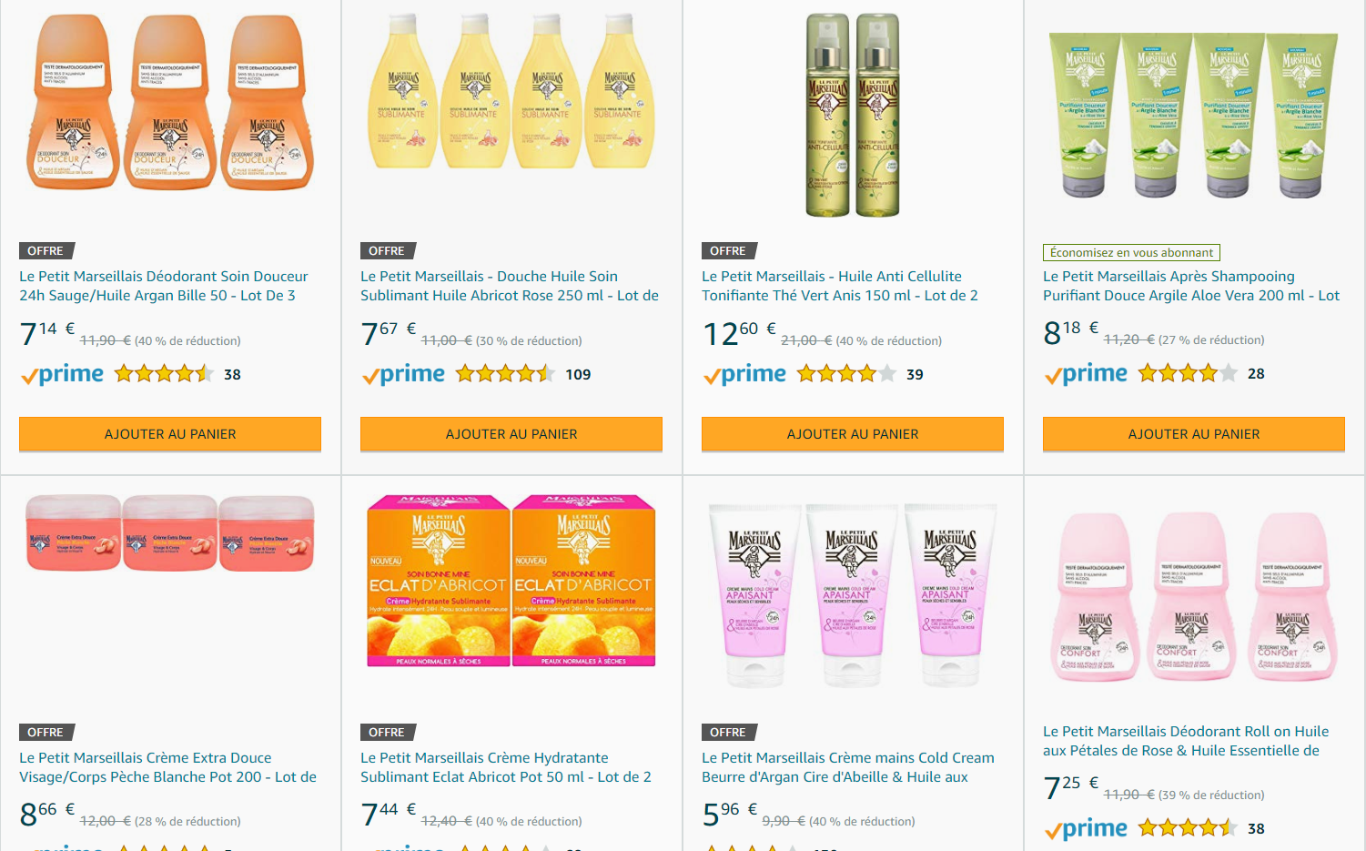Open orange Déodorant Douceur product image
This screenshot has width=1366, height=851.
170,102
